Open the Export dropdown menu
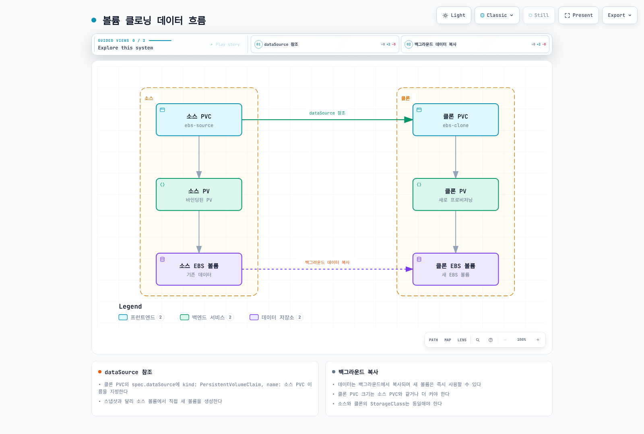Image resolution: width=644 pixels, height=434 pixels. pos(619,15)
